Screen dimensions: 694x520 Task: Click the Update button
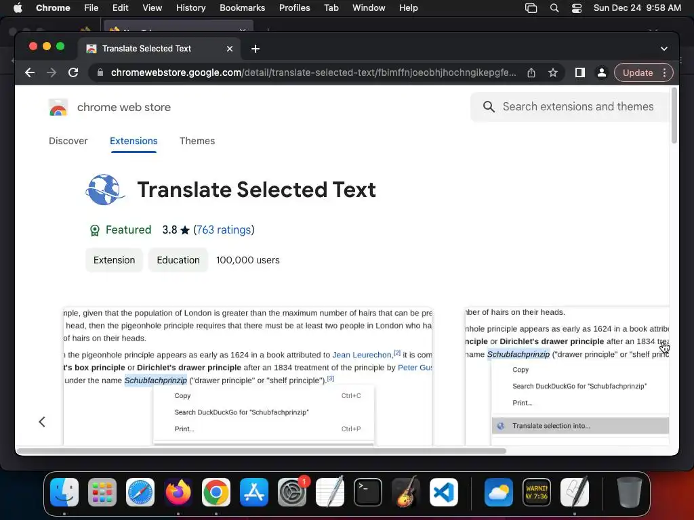(x=637, y=72)
